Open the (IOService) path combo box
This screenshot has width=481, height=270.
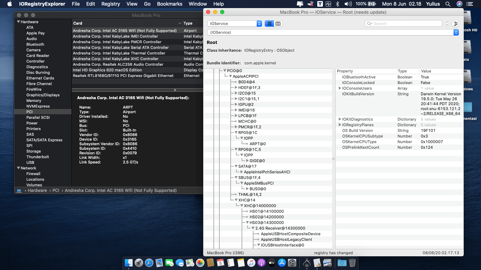pos(333,32)
